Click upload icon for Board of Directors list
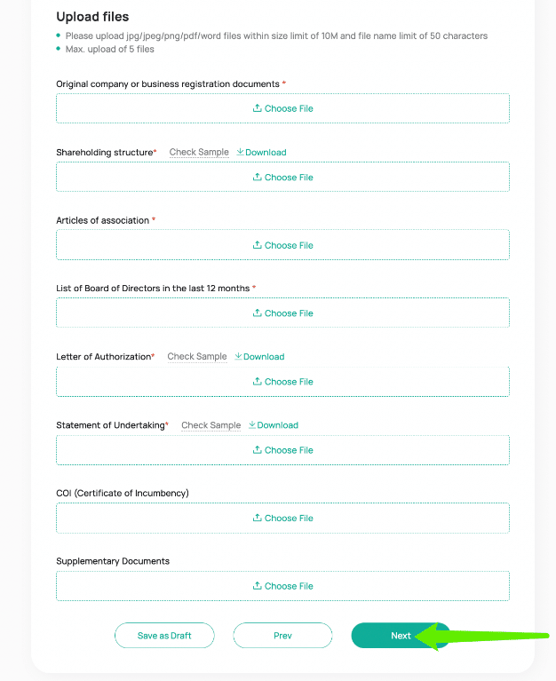Image resolution: width=556 pixels, height=681 pixels. pyautogui.click(x=258, y=313)
